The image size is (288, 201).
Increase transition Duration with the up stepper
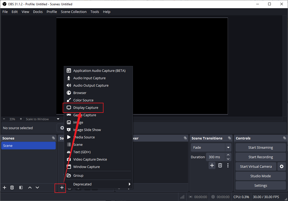pos(228,155)
